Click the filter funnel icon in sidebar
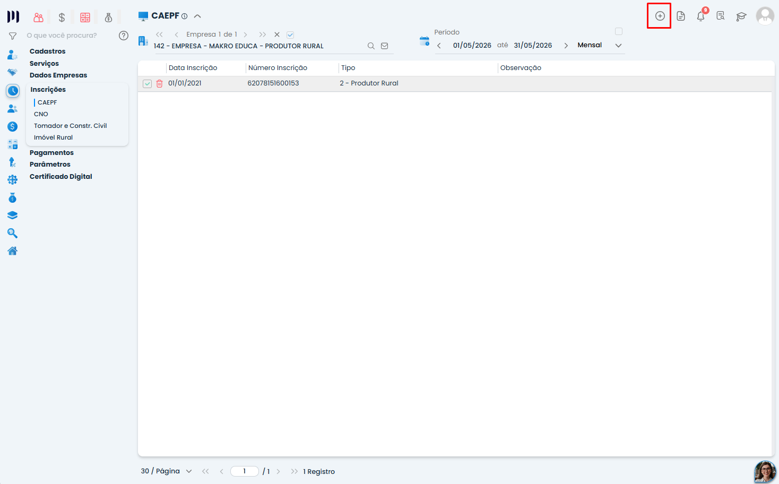The width and height of the screenshot is (779, 484). pos(13,36)
